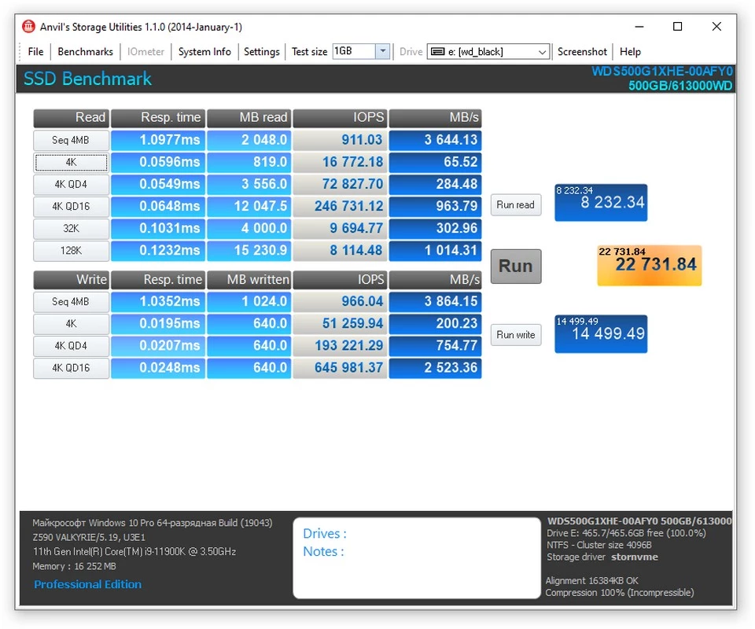This screenshot has height=629, width=755.
Task: Take a Screenshot from the toolbar
Action: click(x=582, y=51)
